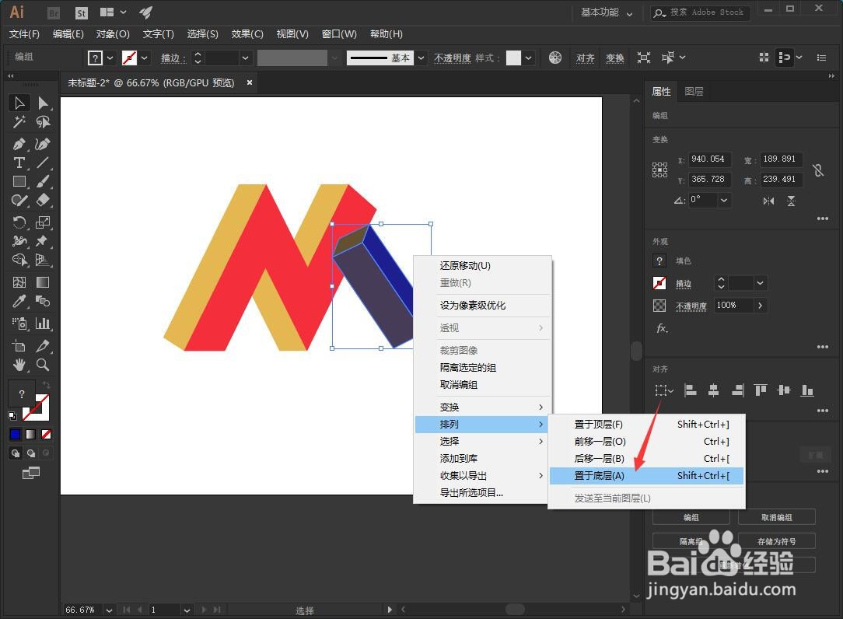Select the Selection (black arrow) tool
Viewport: 843px width, 619px height.
click(19, 103)
